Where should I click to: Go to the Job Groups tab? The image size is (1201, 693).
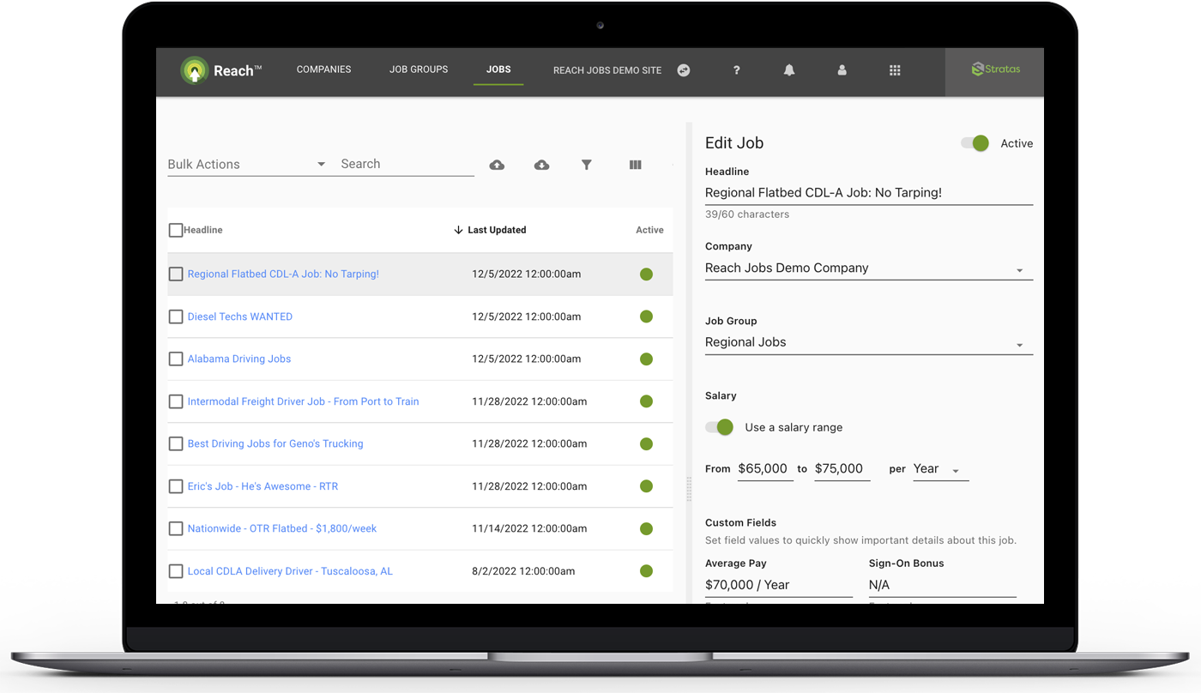point(419,69)
